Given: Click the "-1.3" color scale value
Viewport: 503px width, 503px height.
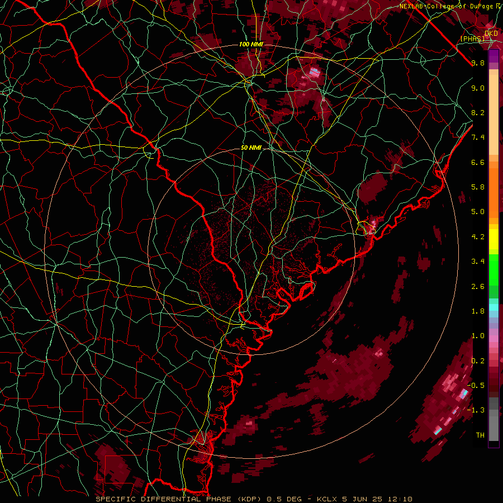Looking at the screenshot, I should click(x=476, y=411).
